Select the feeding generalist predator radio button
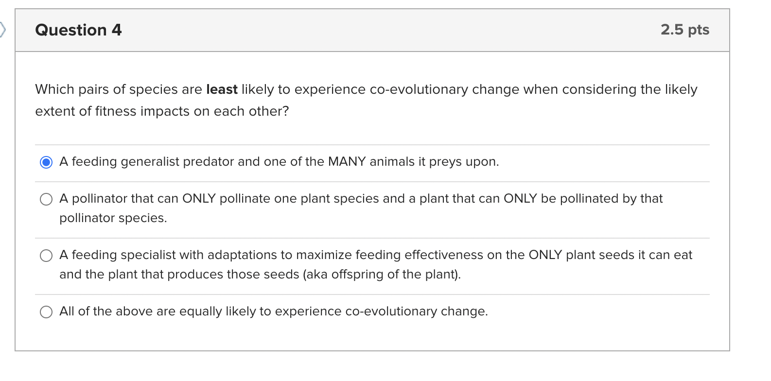This screenshot has height=381, width=771. (46, 162)
